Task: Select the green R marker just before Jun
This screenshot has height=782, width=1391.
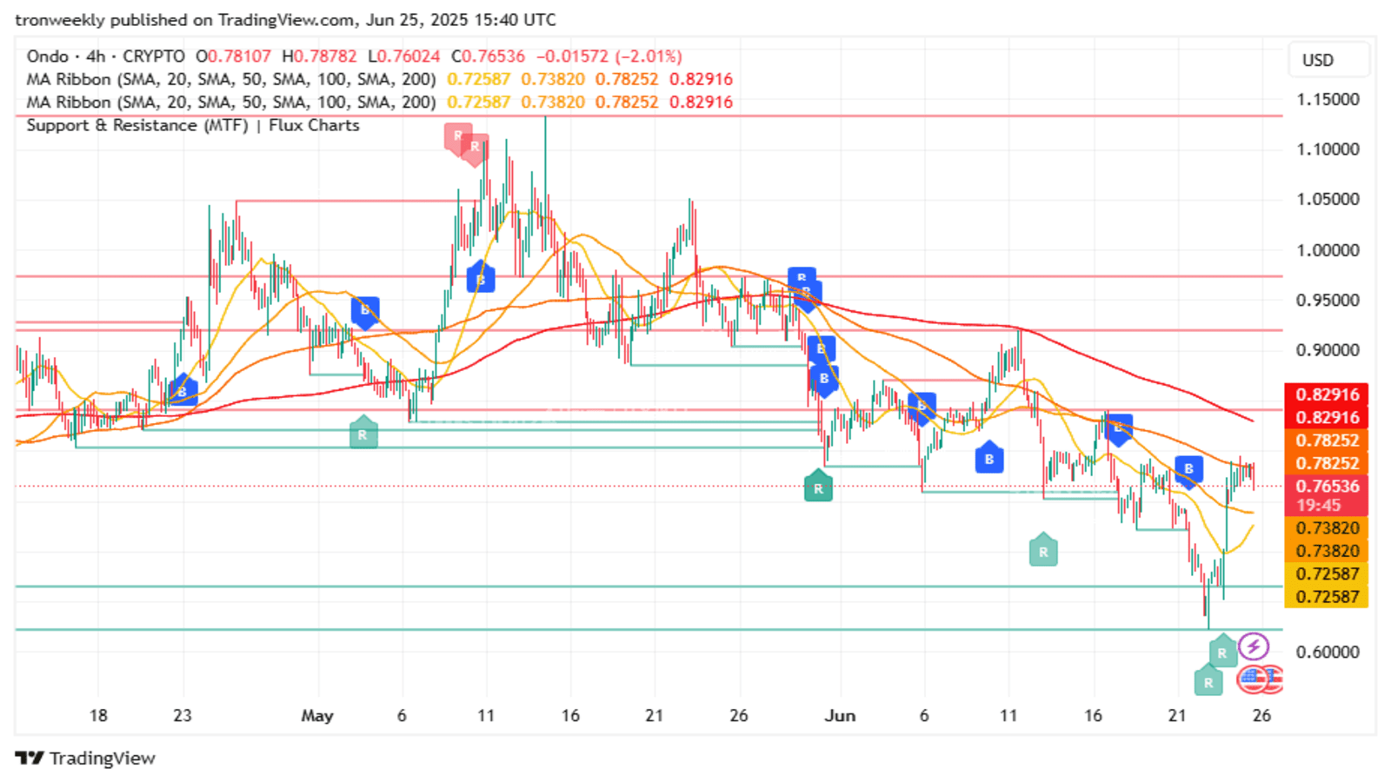Action: [818, 487]
